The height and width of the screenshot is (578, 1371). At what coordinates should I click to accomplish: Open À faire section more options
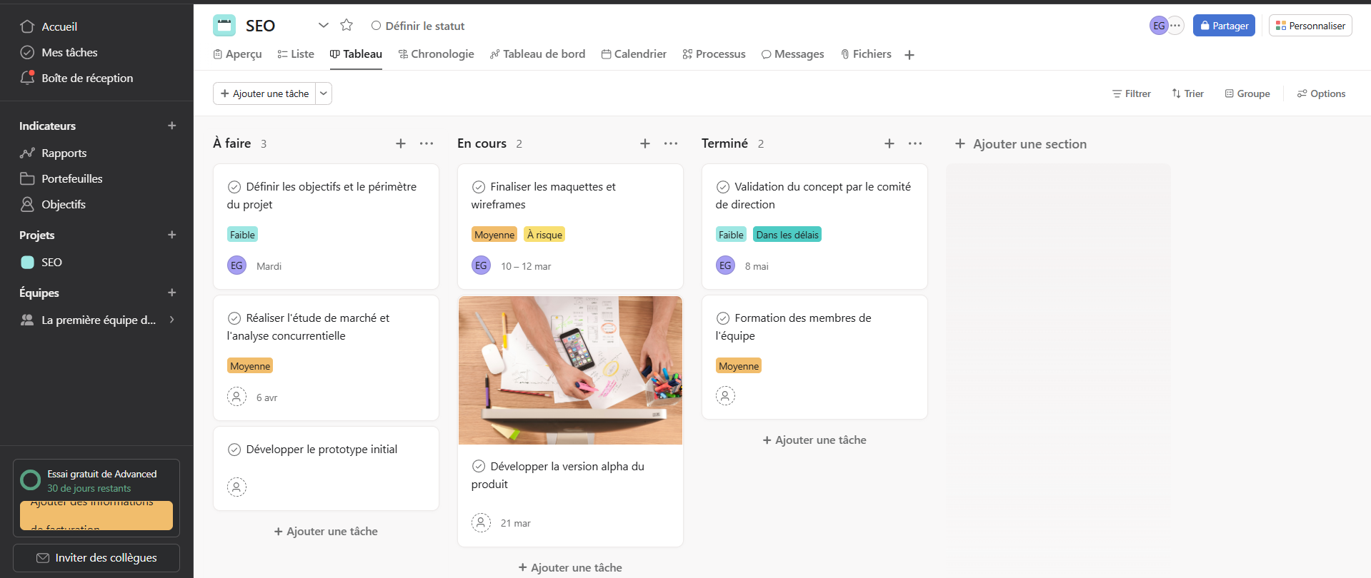(427, 143)
